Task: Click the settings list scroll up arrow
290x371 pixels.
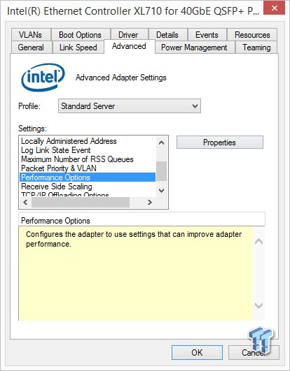Action: click(162, 143)
